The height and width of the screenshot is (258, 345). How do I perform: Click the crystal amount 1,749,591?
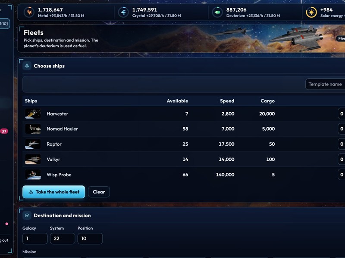pos(144,9)
